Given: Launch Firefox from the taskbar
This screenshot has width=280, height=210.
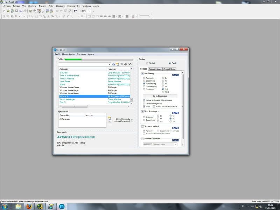Looking at the screenshot, I should click(x=29, y=206).
